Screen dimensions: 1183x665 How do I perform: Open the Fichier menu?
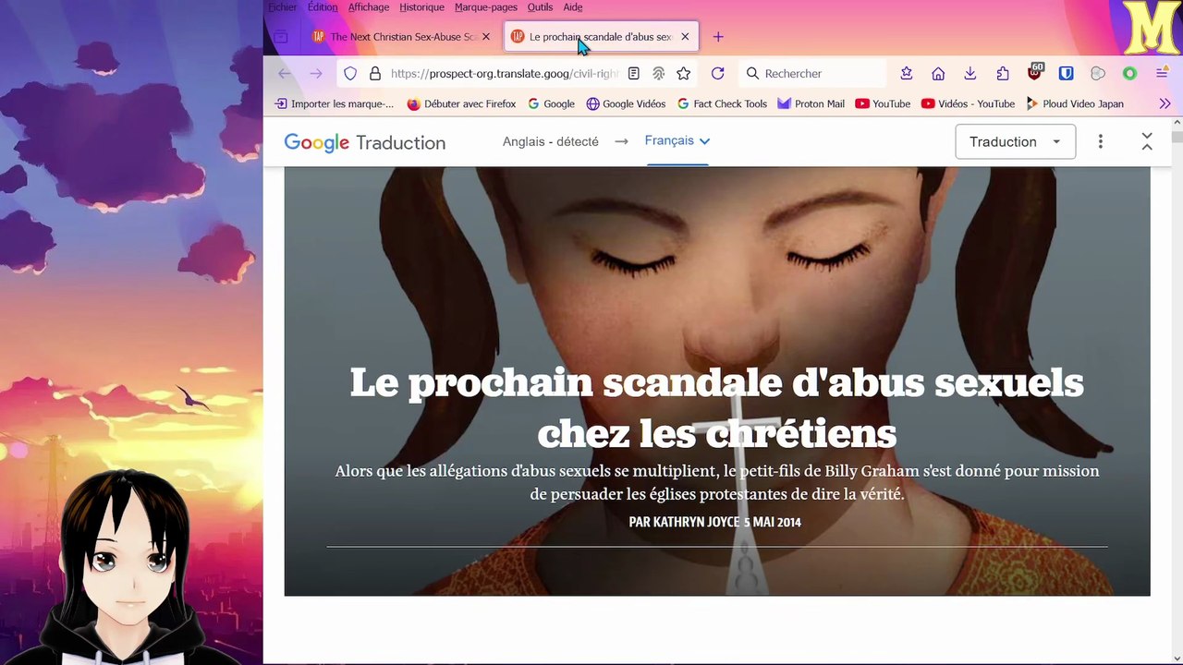pyautogui.click(x=283, y=7)
